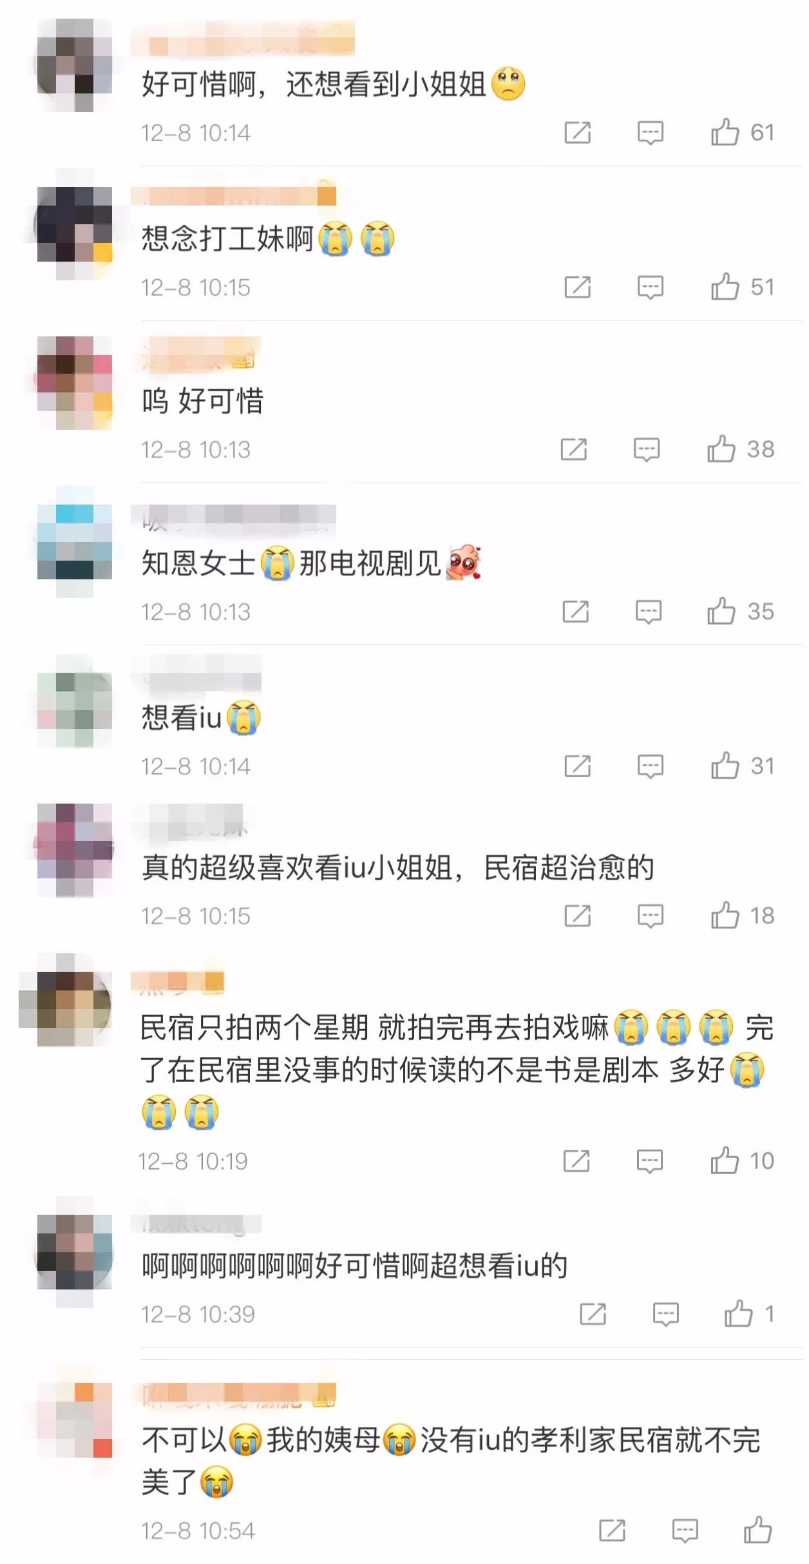Repost the 啊啊啊啊啊啊好可惜啊 comment

coord(593,1314)
